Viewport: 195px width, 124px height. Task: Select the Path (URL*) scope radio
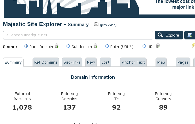click(x=107, y=46)
